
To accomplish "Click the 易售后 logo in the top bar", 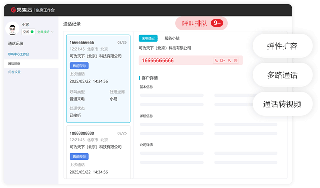I will click(21, 10).
